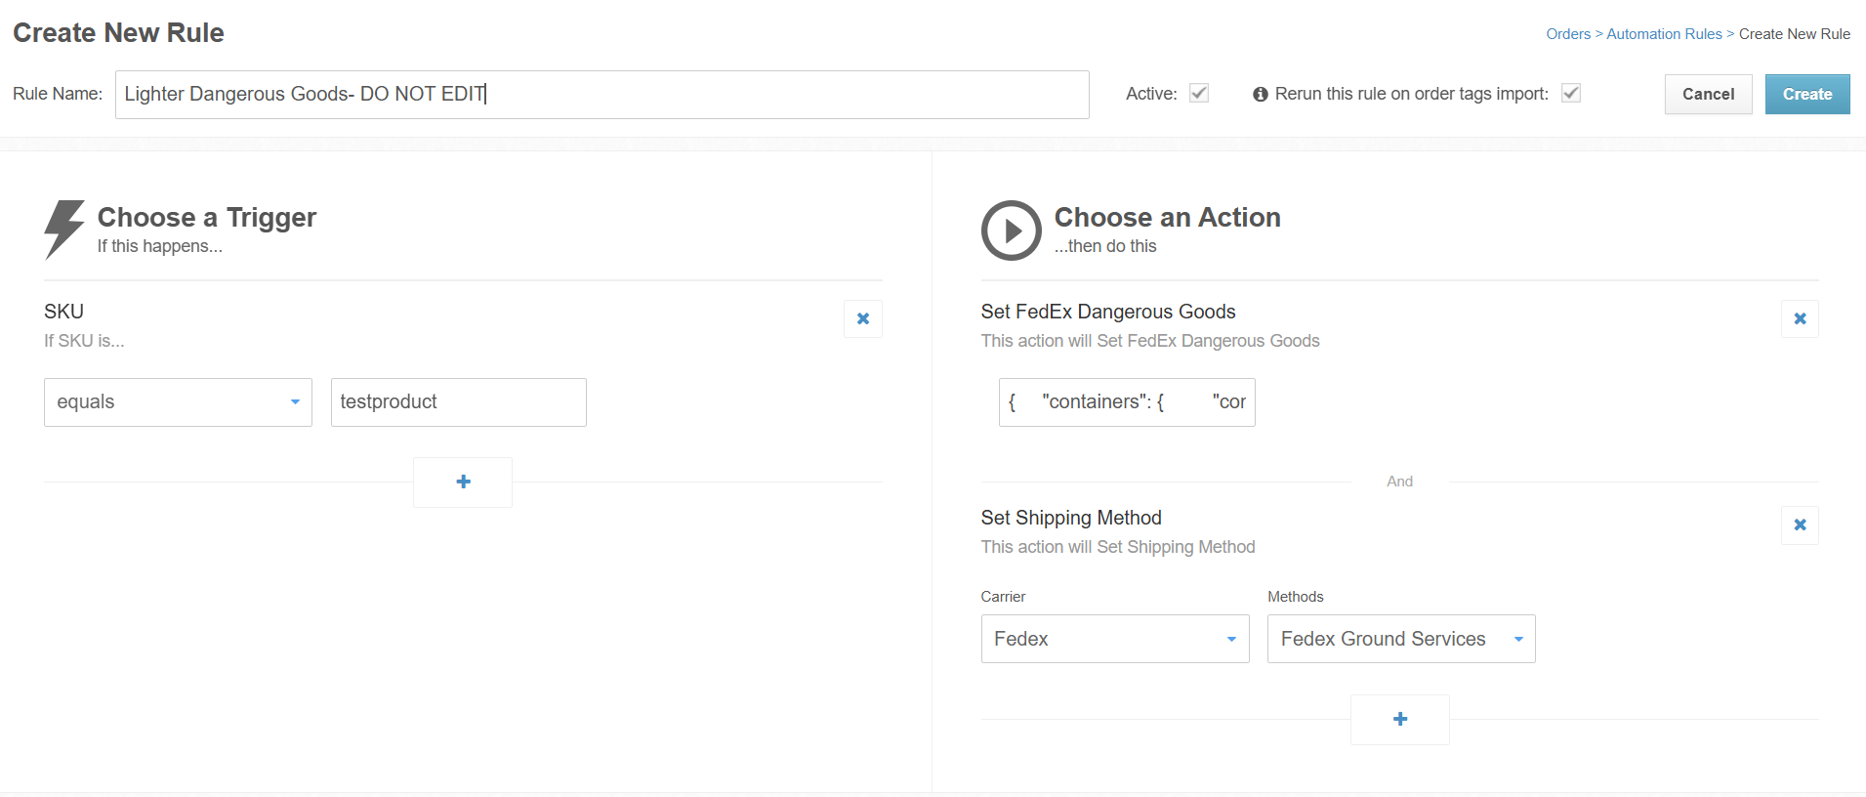
Task: Click the Carrier label
Action: coord(1003,597)
